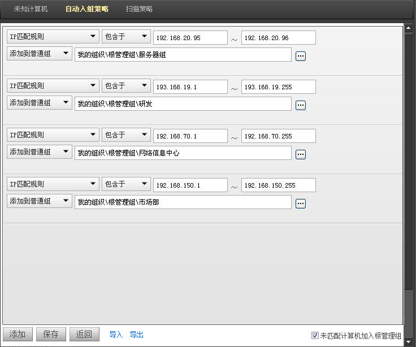Open 包含于 dropdown in 192.168.70.1 rule
This screenshot has height=347, width=416.
tap(126, 135)
